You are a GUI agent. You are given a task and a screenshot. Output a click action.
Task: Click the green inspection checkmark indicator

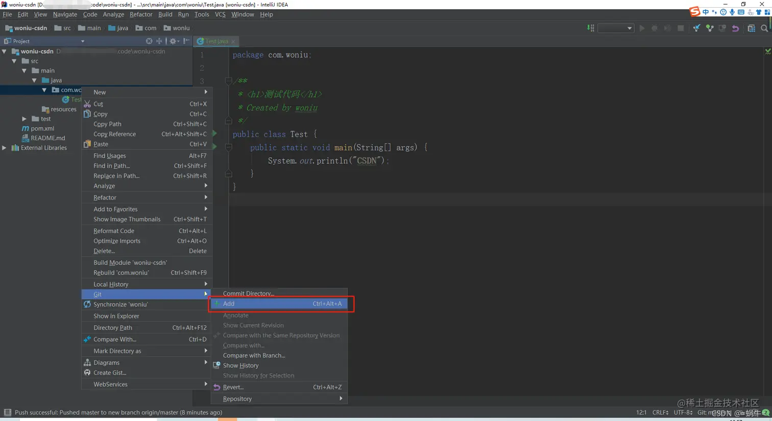coord(768,52)
